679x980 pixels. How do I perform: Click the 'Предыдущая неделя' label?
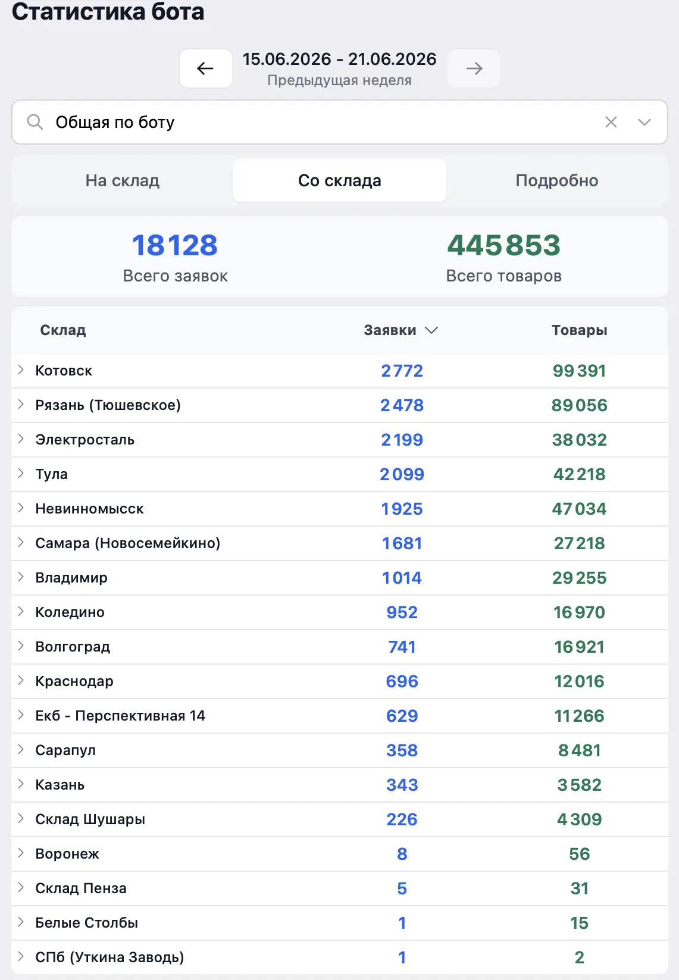[339, 80]
